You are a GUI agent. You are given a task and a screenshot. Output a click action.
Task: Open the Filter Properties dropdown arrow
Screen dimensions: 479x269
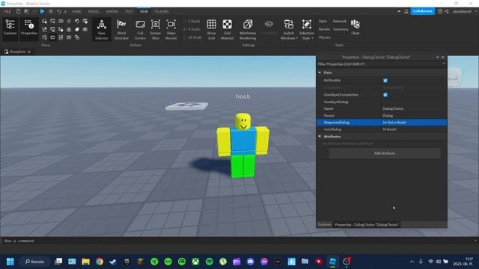click(x=444, y=64)
